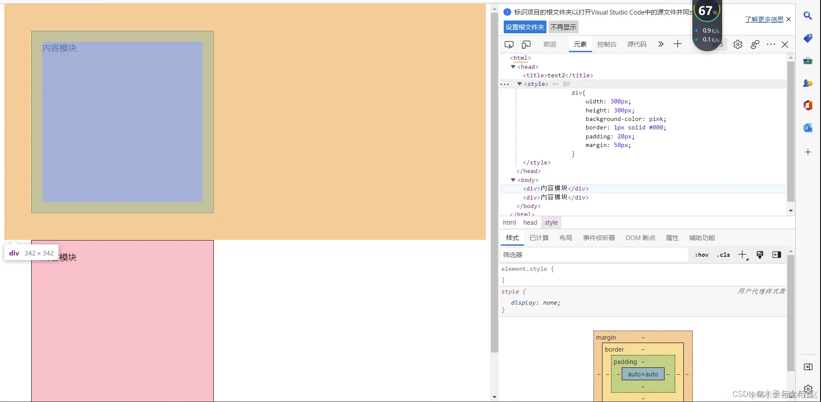Select the 样式 pane tab

[x=512, y=238]
